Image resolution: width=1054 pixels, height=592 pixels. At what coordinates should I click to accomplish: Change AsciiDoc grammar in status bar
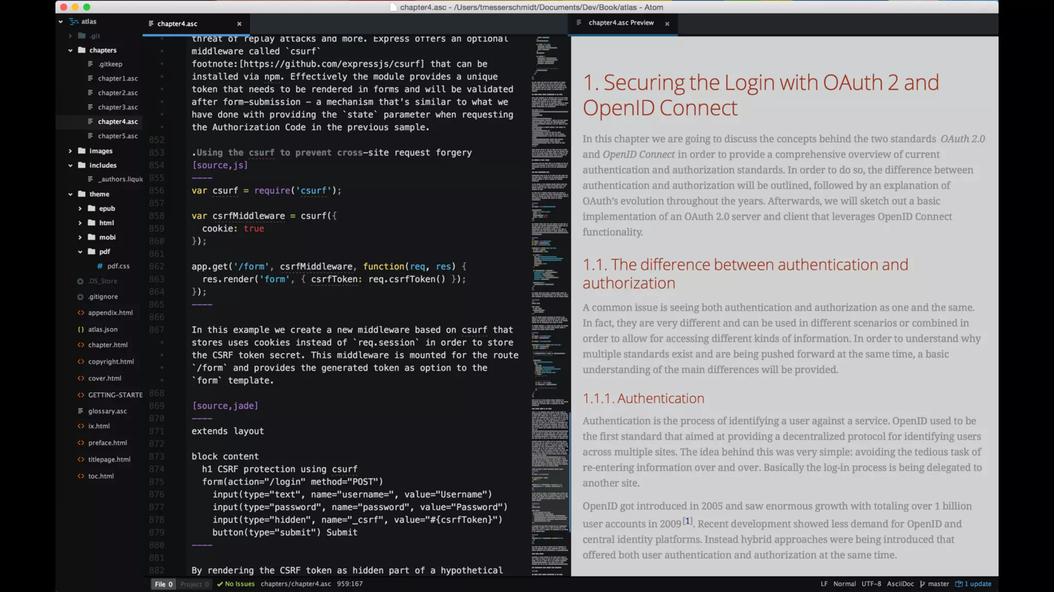[x=900, y=584]
